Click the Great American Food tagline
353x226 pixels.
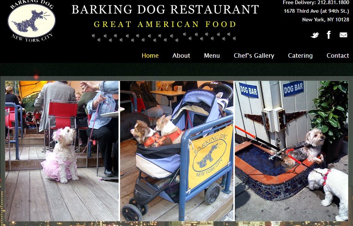click(165, 24)
